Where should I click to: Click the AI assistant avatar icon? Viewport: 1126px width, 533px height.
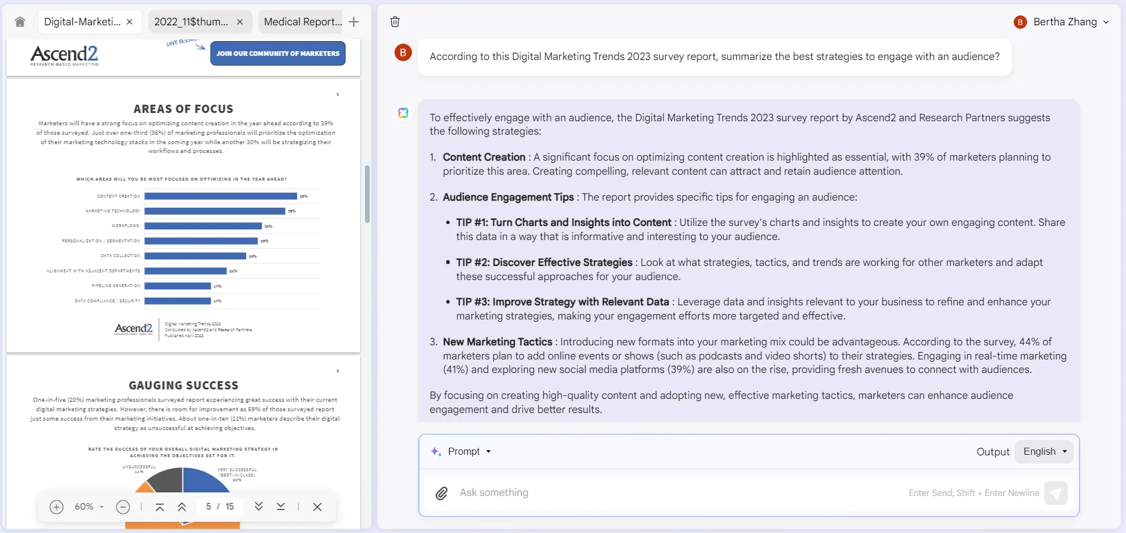403,112
